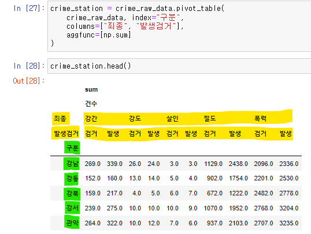Click the 152.0 cell in 강동 row
Viewport: 311px width, 234px height.
point(92,178)
